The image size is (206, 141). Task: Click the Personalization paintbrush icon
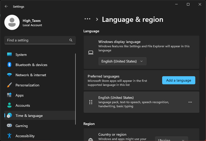tap(9, 85)
